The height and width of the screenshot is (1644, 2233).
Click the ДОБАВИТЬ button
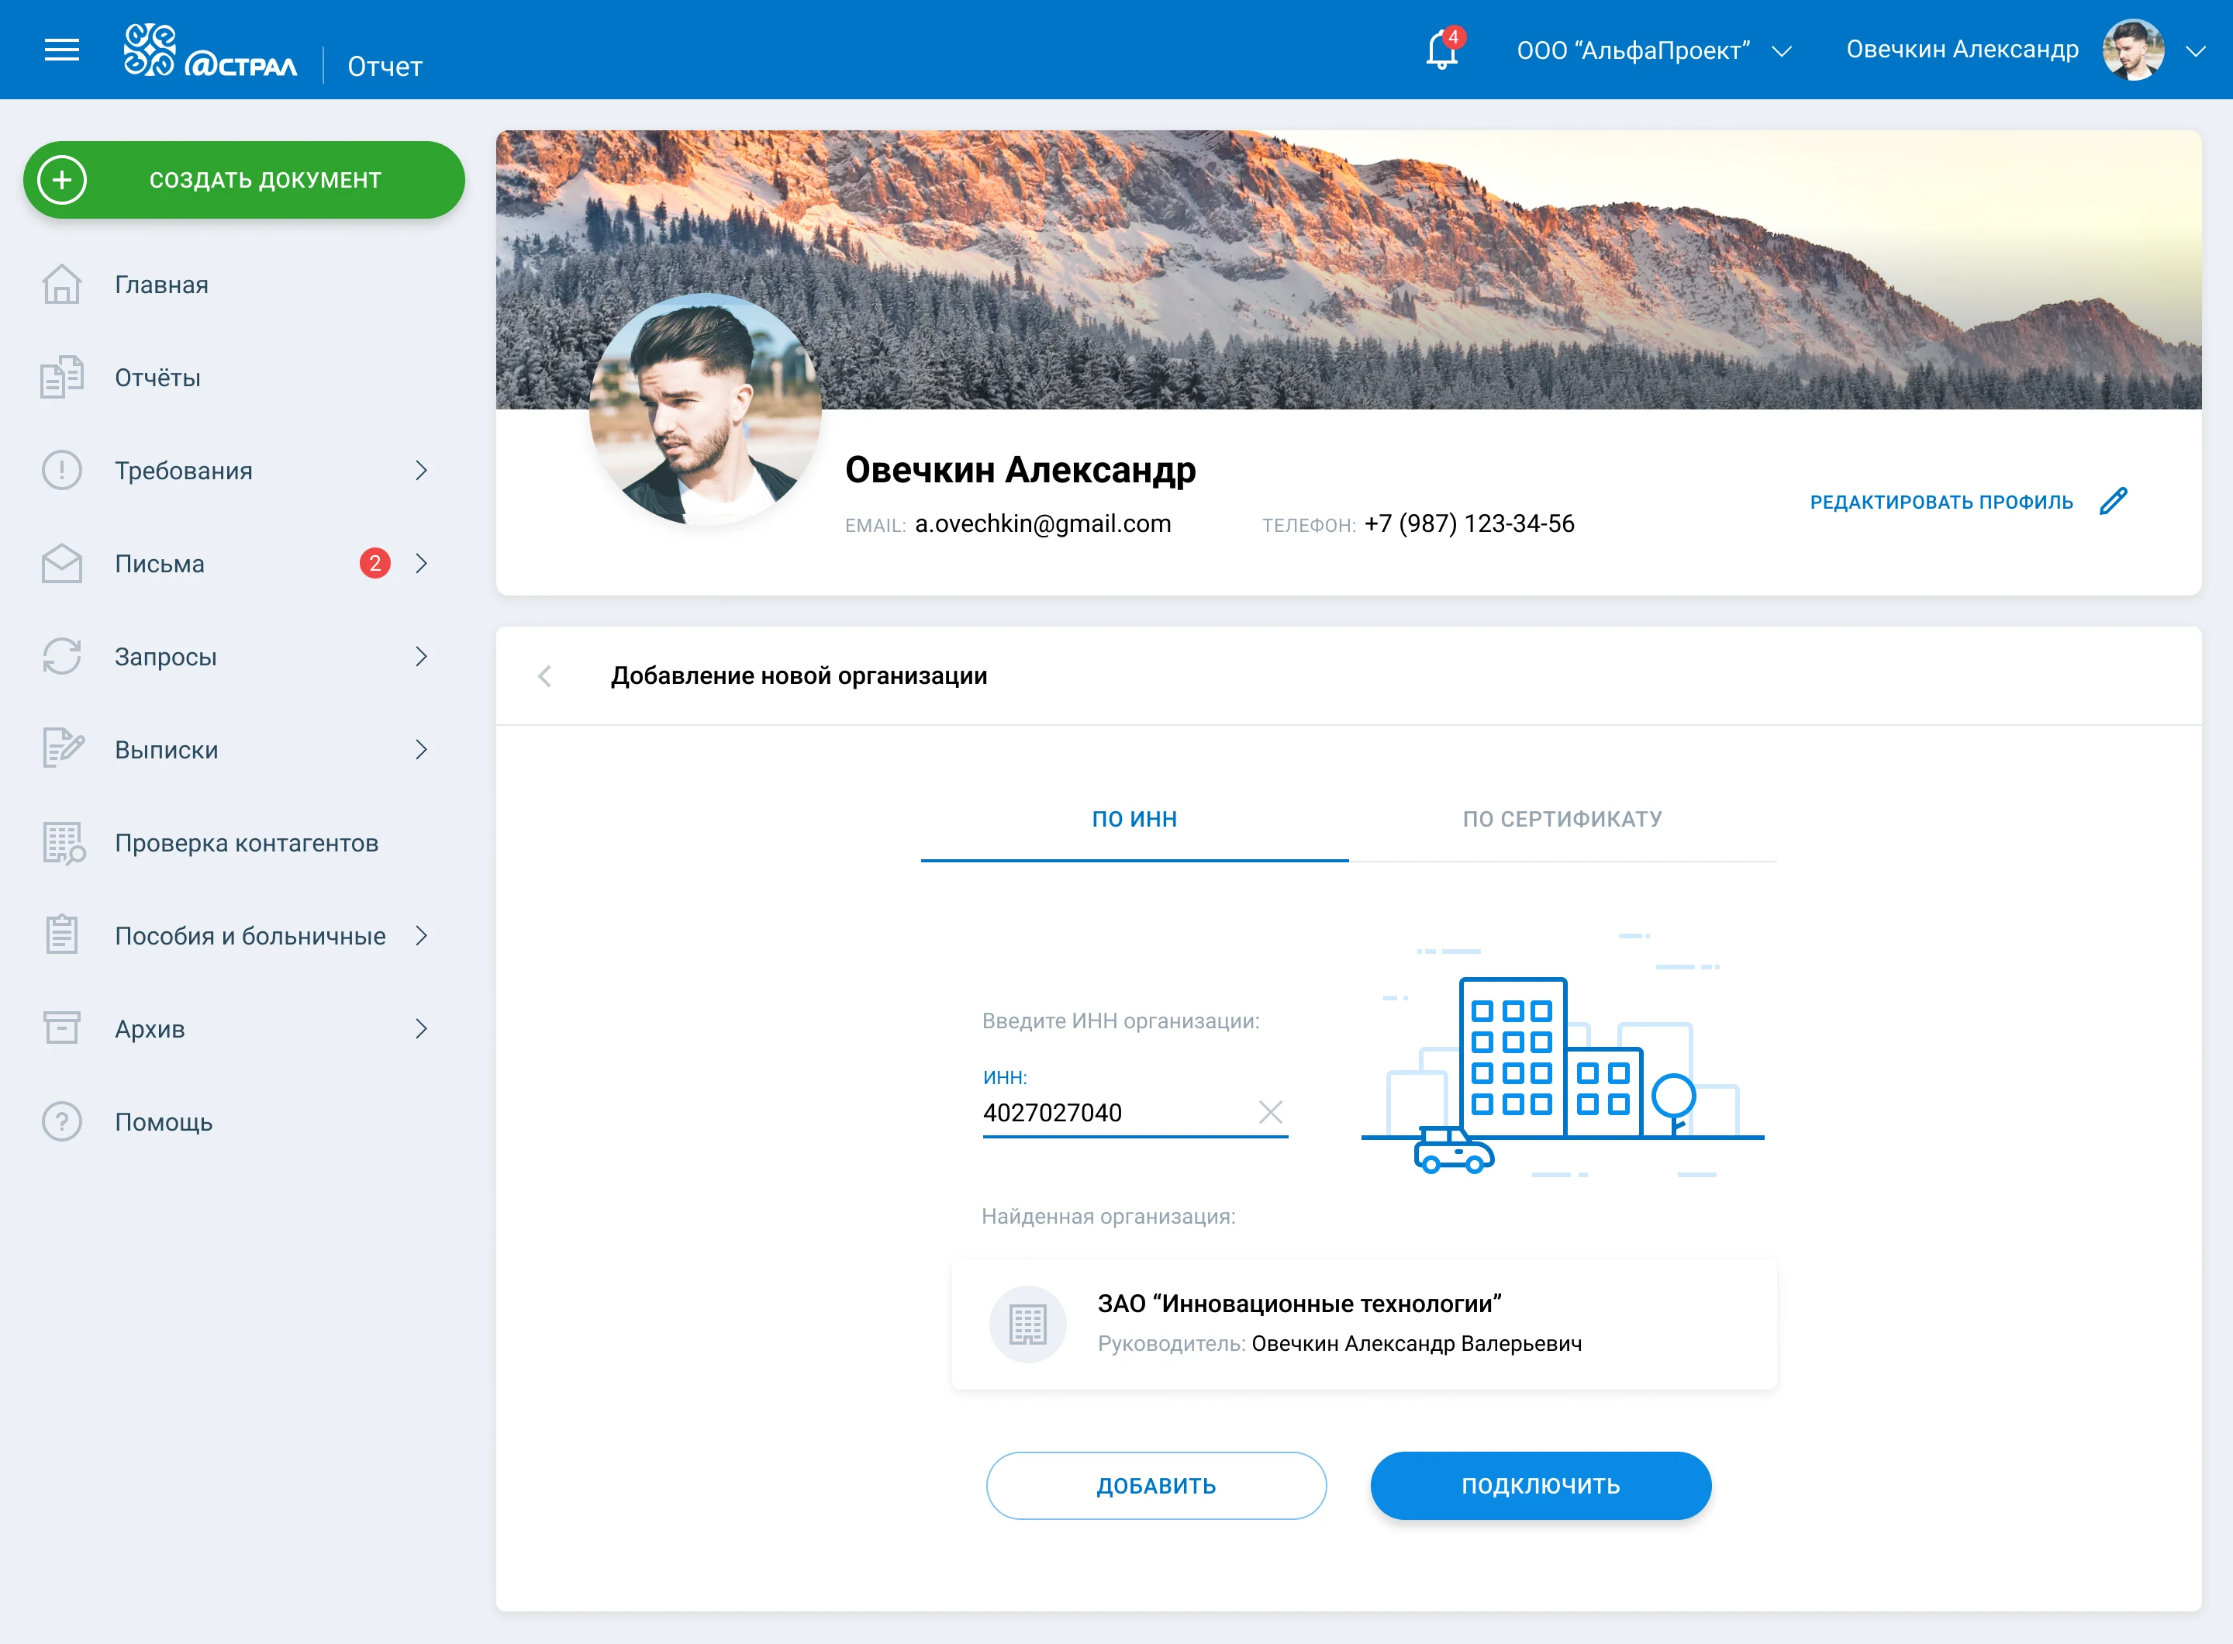[x=1156, y=1485]
